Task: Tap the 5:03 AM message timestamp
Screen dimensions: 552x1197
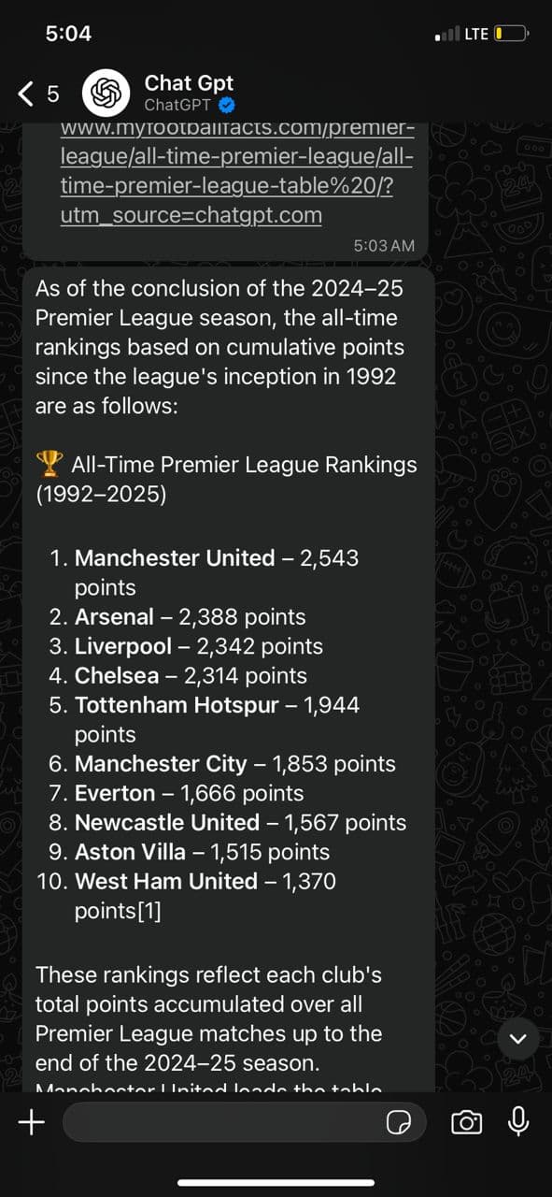Action: tap(384, 245)
